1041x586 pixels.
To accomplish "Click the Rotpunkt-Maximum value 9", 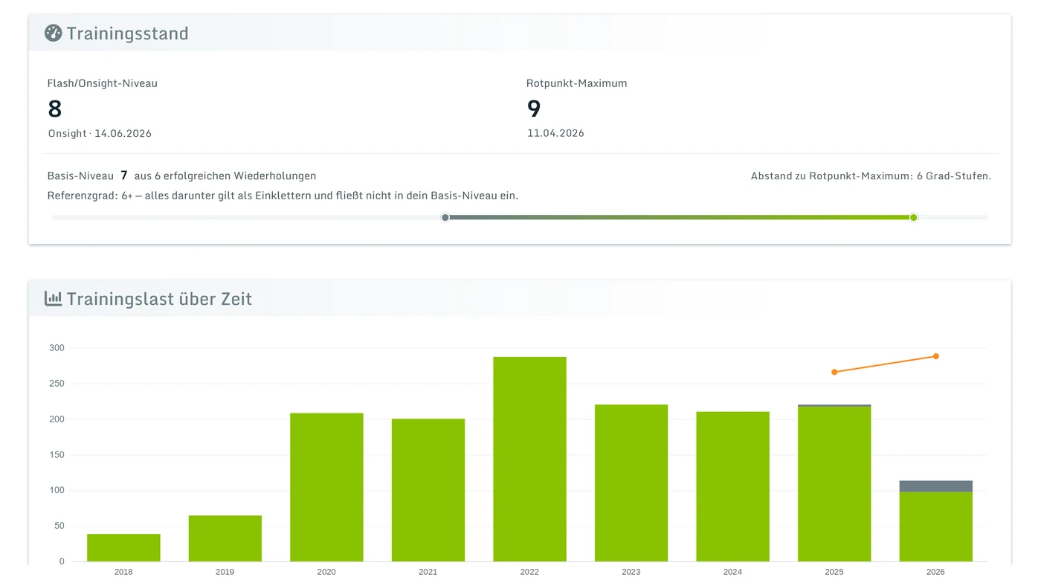I will (534, 109).
